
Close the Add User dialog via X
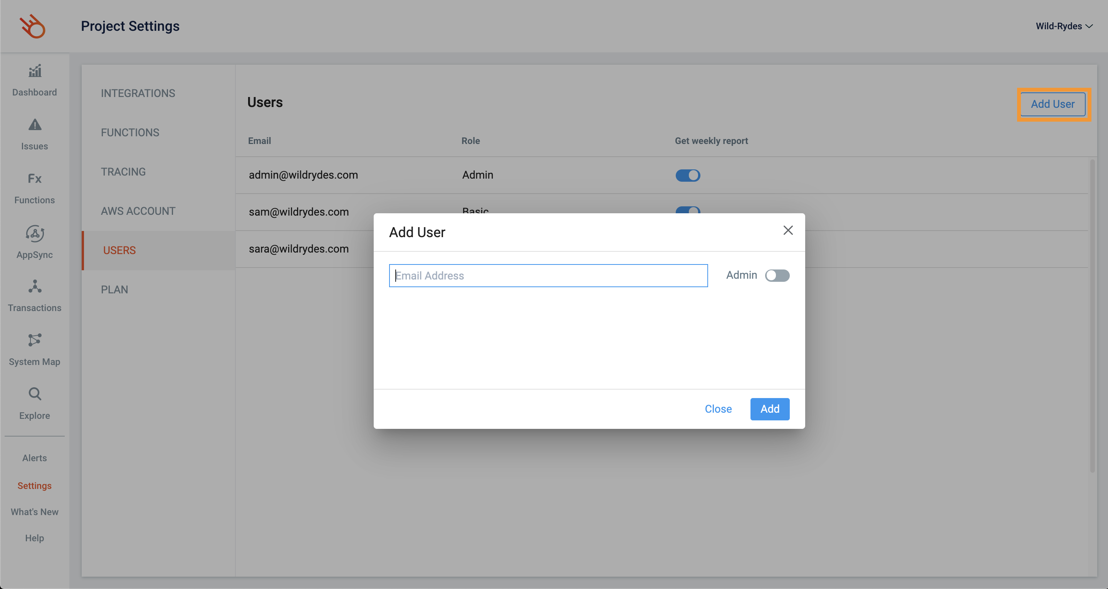pos(787,231)
